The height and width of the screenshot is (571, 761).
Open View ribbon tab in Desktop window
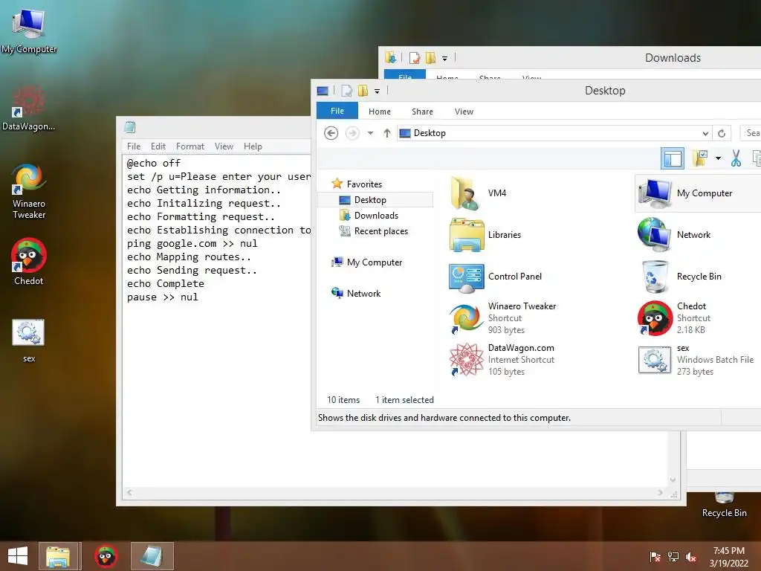pyautogui.click(x=464, y=112)
